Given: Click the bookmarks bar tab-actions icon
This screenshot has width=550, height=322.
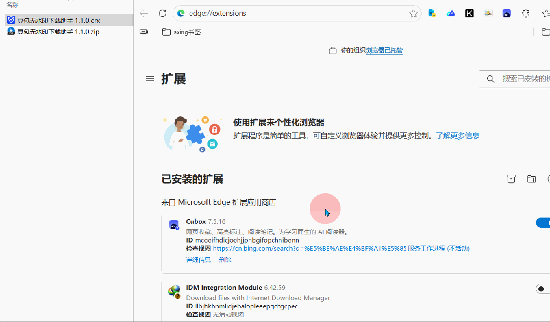Looking at the screenshot, I should click(x=144, y=32).
